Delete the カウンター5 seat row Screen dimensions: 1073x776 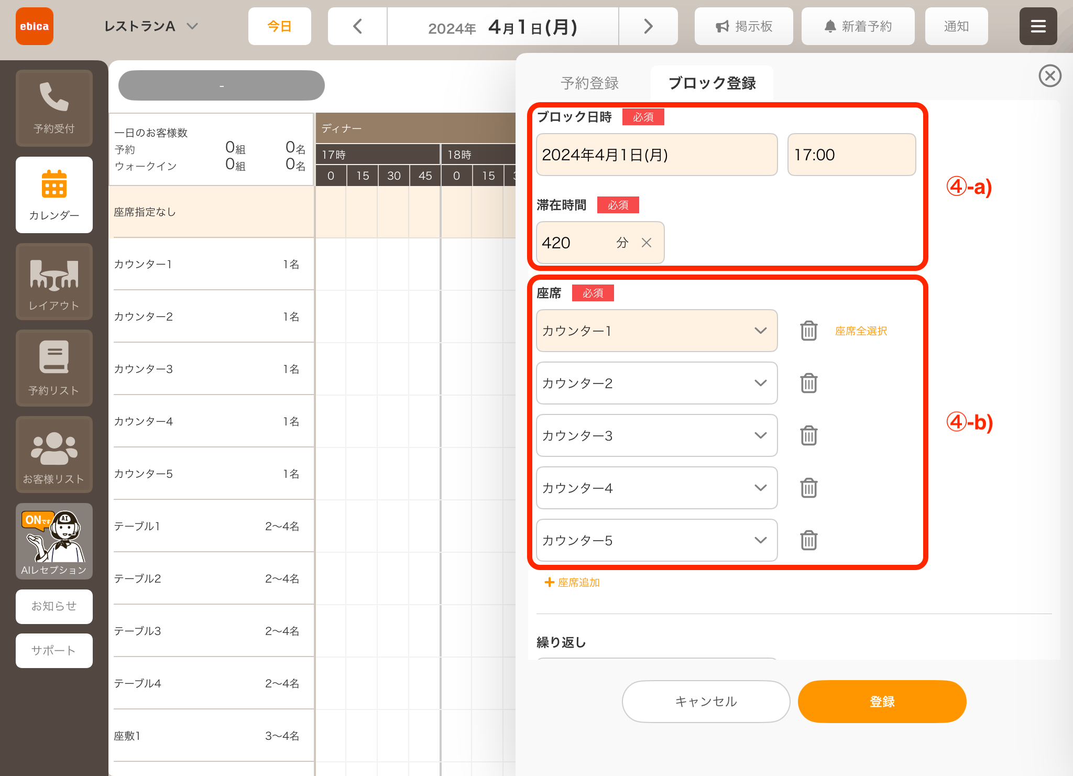[808, 540]
